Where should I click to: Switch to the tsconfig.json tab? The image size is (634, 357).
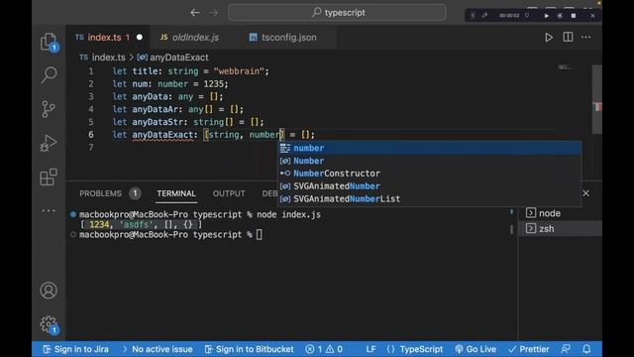coord(288,38)
